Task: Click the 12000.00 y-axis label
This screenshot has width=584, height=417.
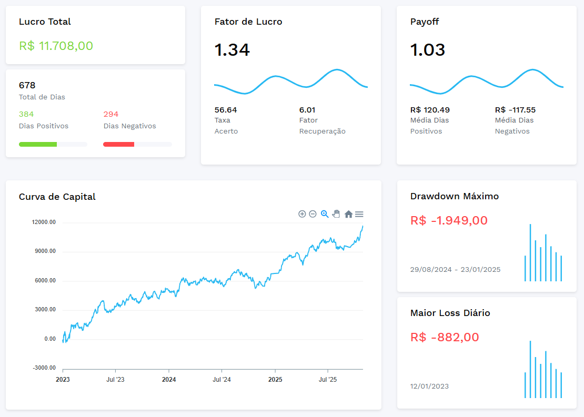Action: [44, 222]
